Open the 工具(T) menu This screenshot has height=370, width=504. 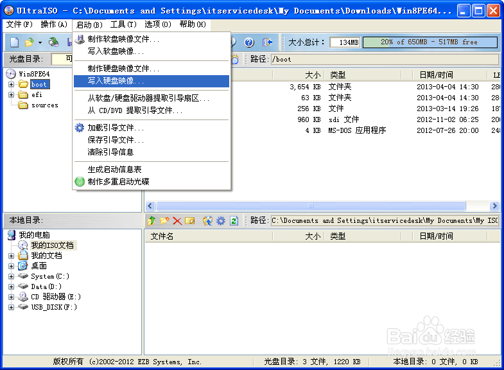[x=123, y=24]
